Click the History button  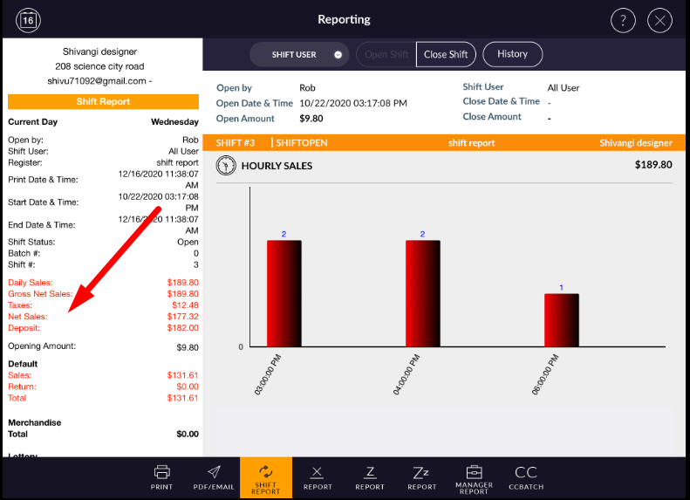[x=512, y=54]
